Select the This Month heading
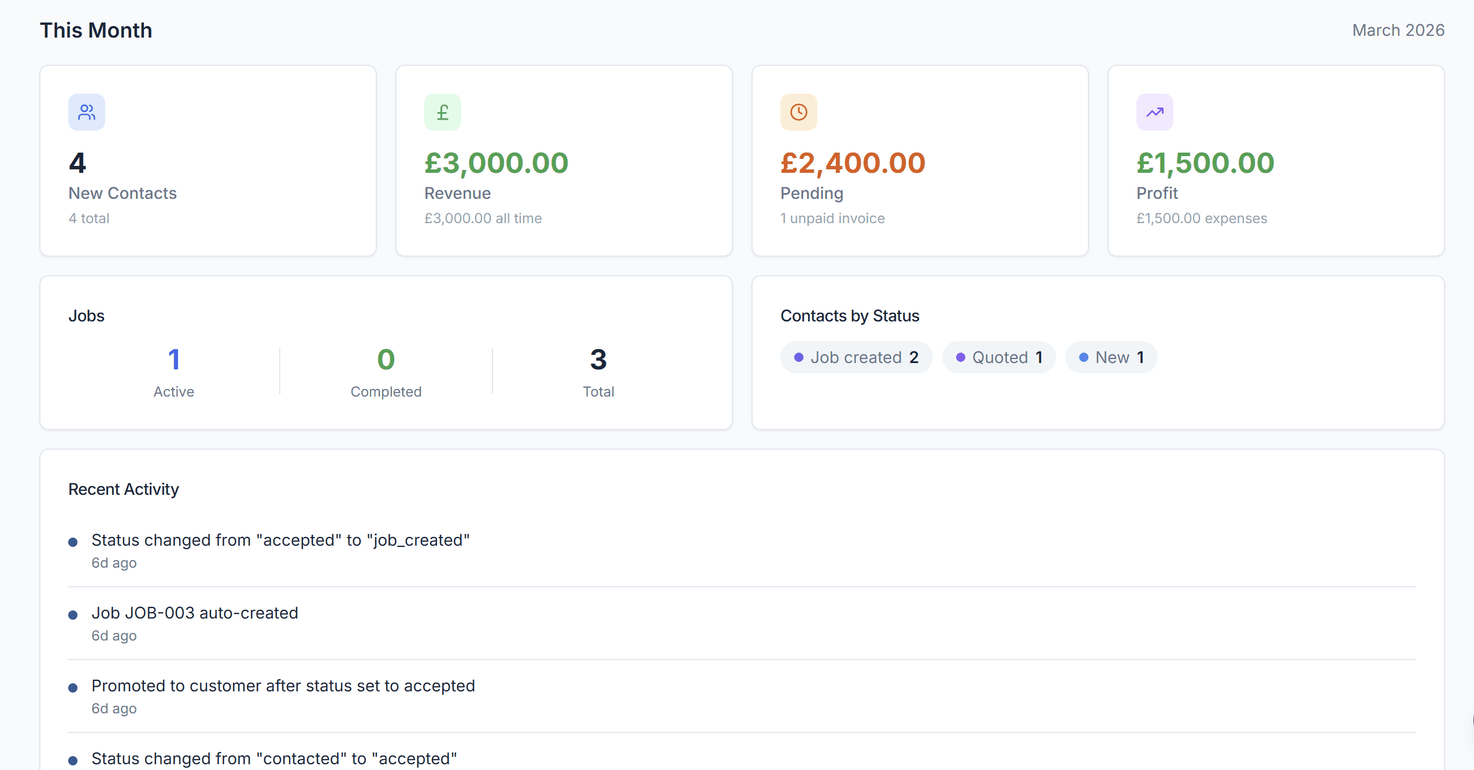 click(x=96, y=29)
